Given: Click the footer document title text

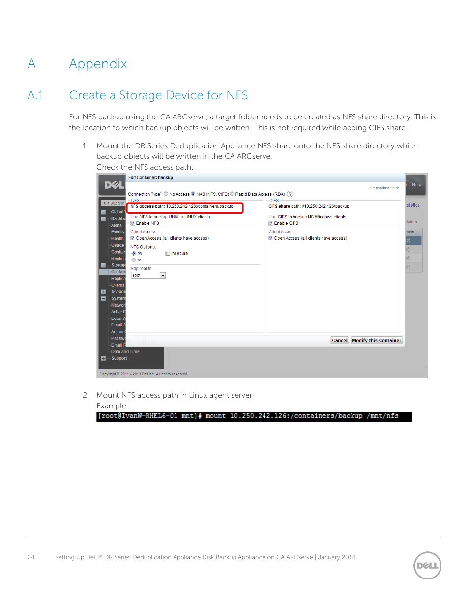Looking at the screenshot, I should click(x=205, y=557).
